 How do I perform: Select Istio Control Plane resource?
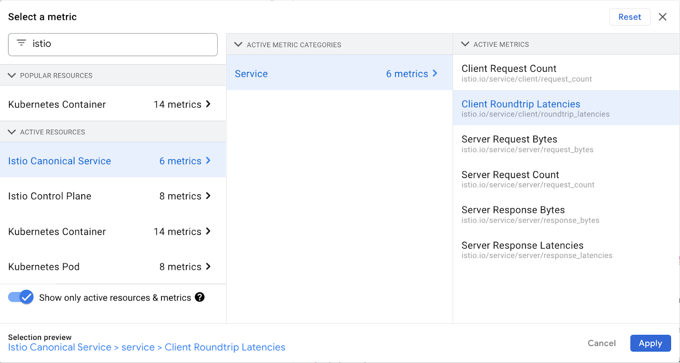point(113,196)
